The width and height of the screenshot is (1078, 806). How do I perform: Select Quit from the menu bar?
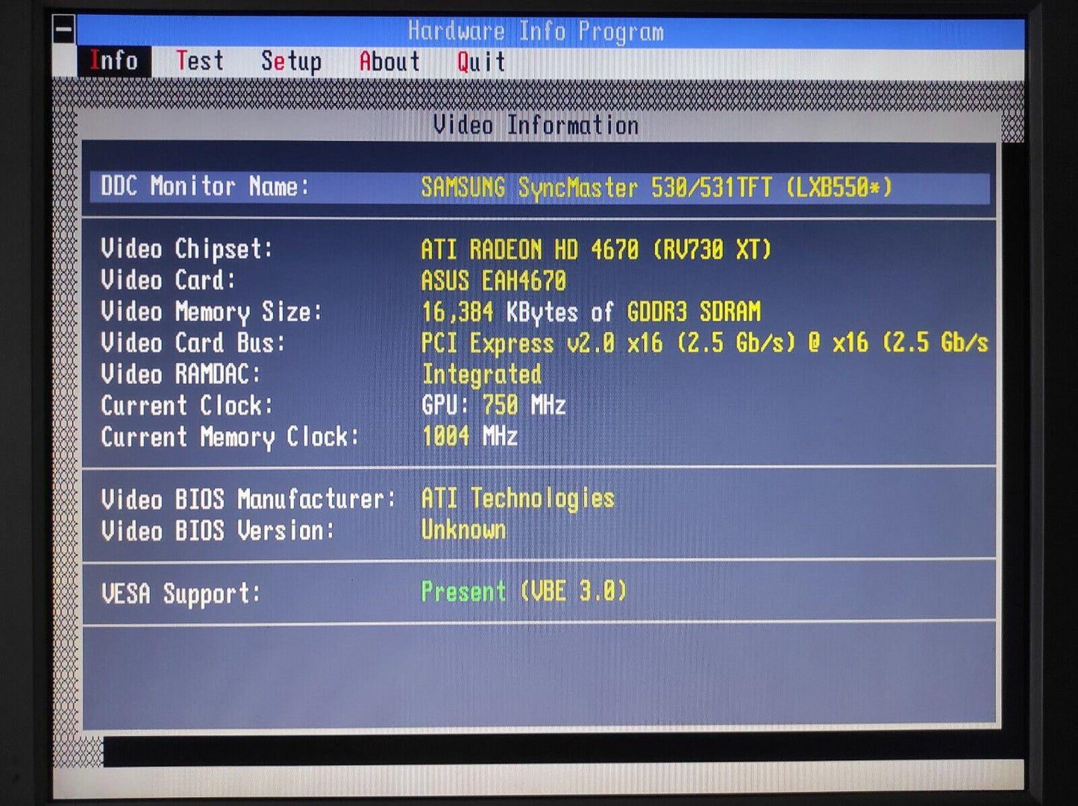(481, 61)
